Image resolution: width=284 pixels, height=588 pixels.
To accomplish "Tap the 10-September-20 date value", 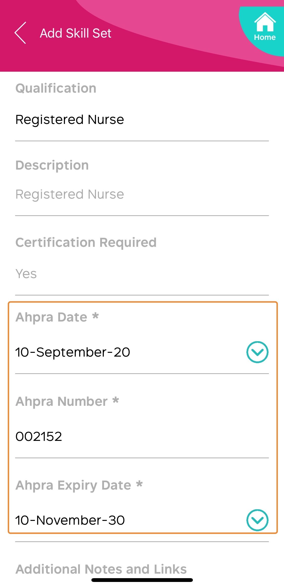I will click(x=73, y=352).
